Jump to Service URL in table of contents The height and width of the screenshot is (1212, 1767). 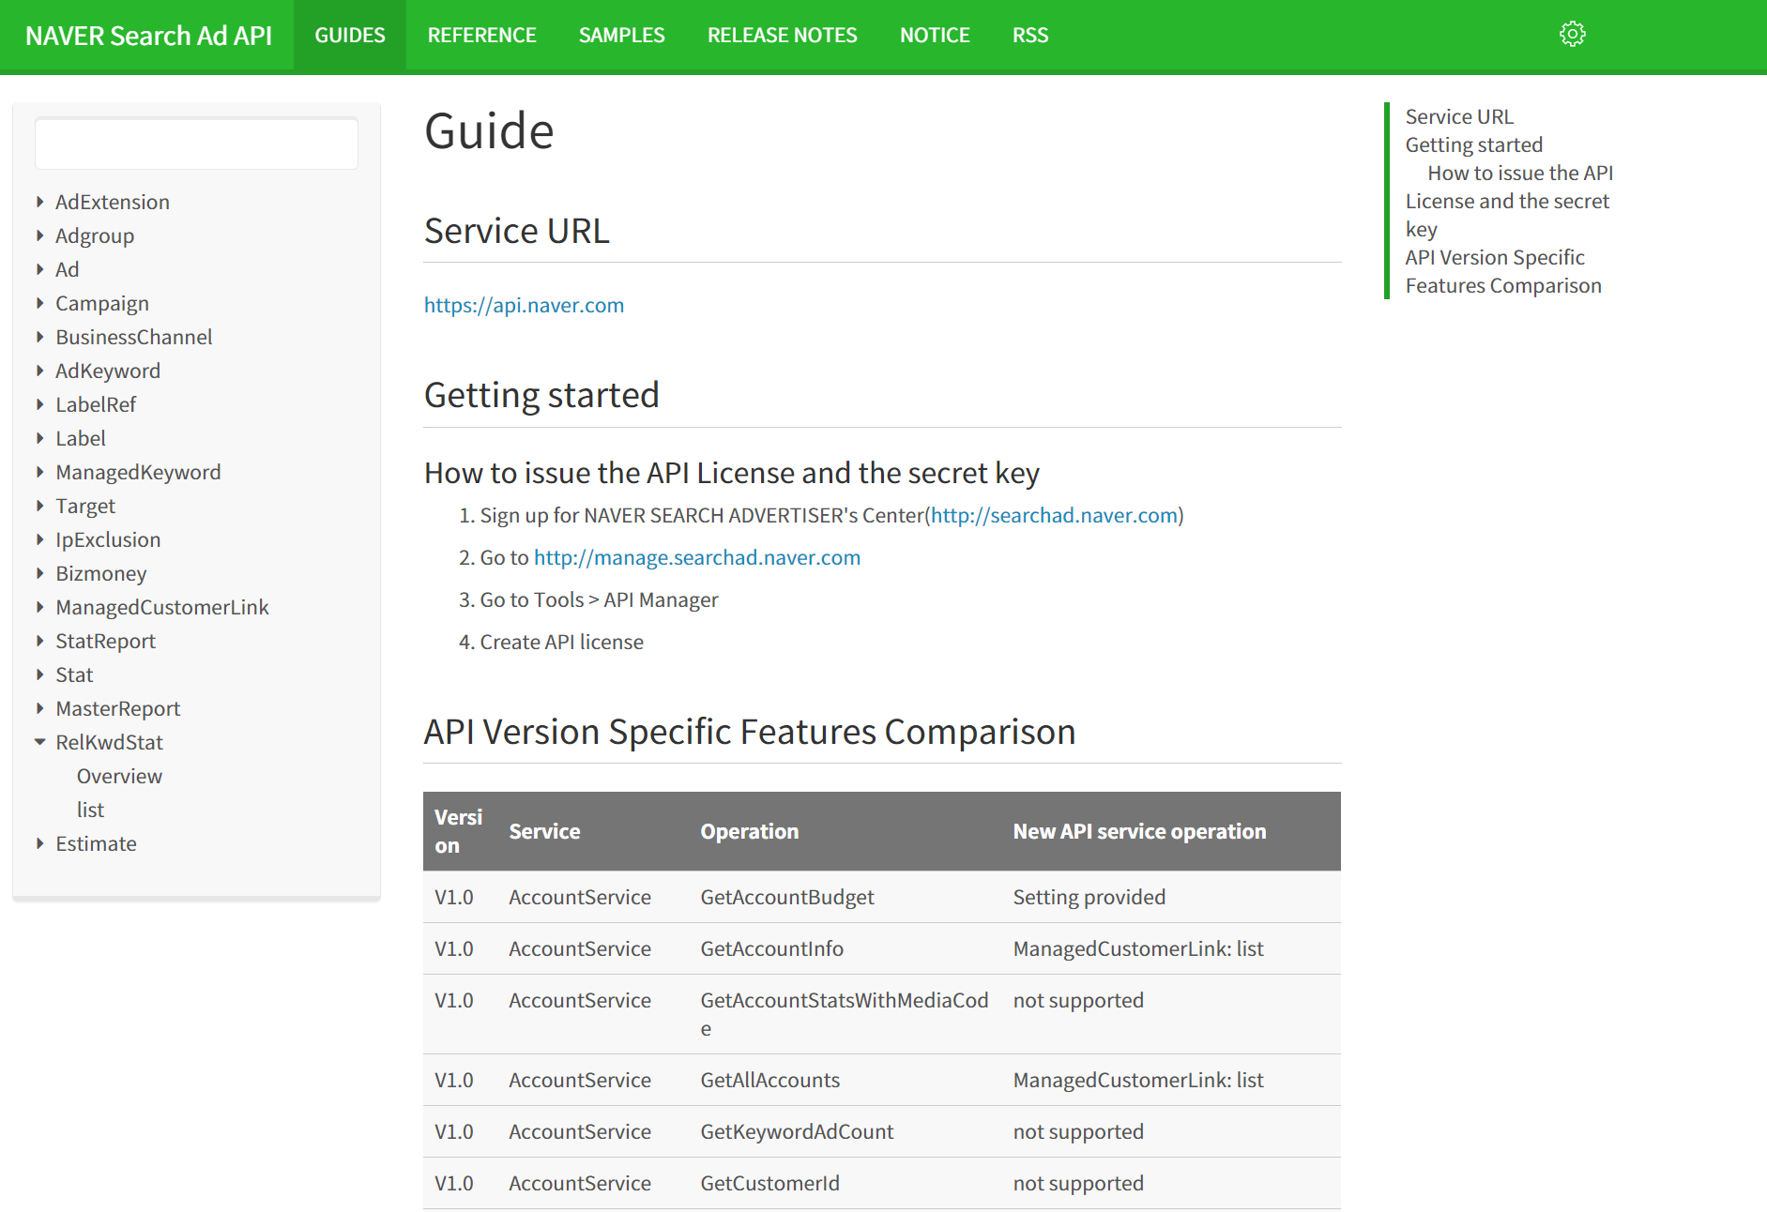(1459, 116)
